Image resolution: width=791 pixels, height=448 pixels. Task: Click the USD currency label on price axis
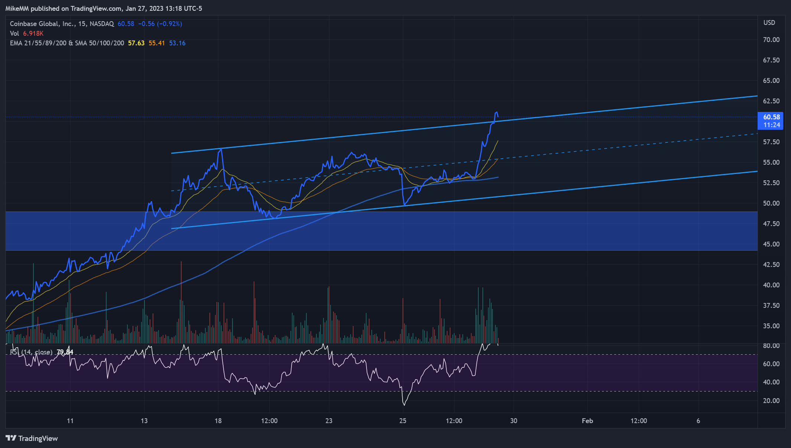tap(769, 23)
